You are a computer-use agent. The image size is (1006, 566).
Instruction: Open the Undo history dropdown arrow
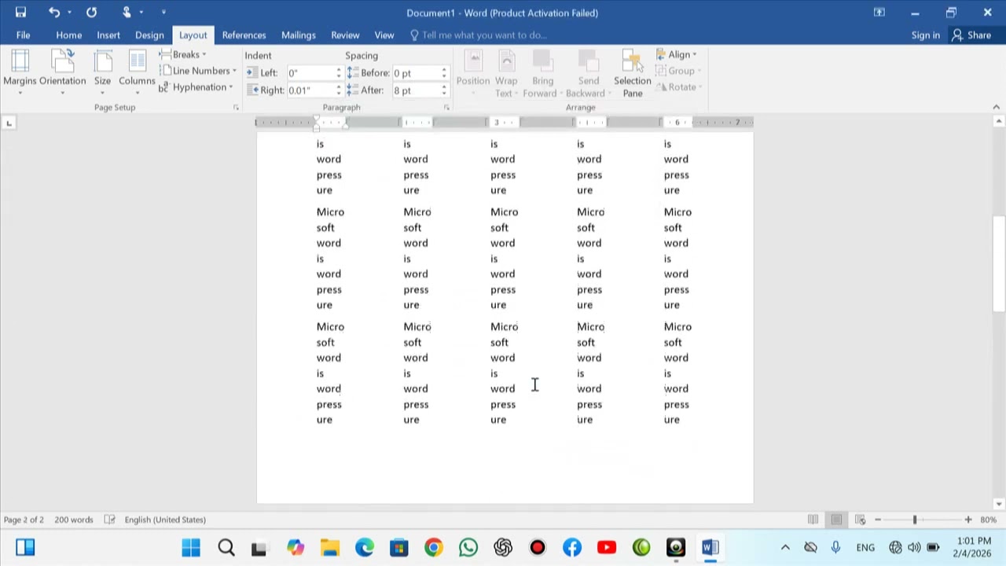point(69,13)
